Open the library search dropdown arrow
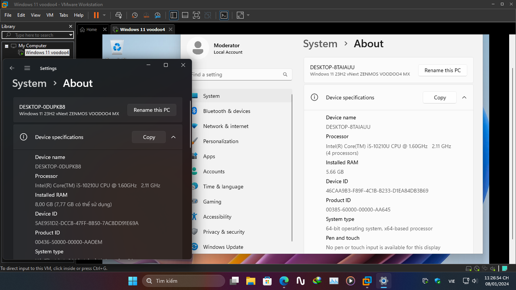Image resolution: width=516 pixels, height=290 pixels. (x=71, y=35)
